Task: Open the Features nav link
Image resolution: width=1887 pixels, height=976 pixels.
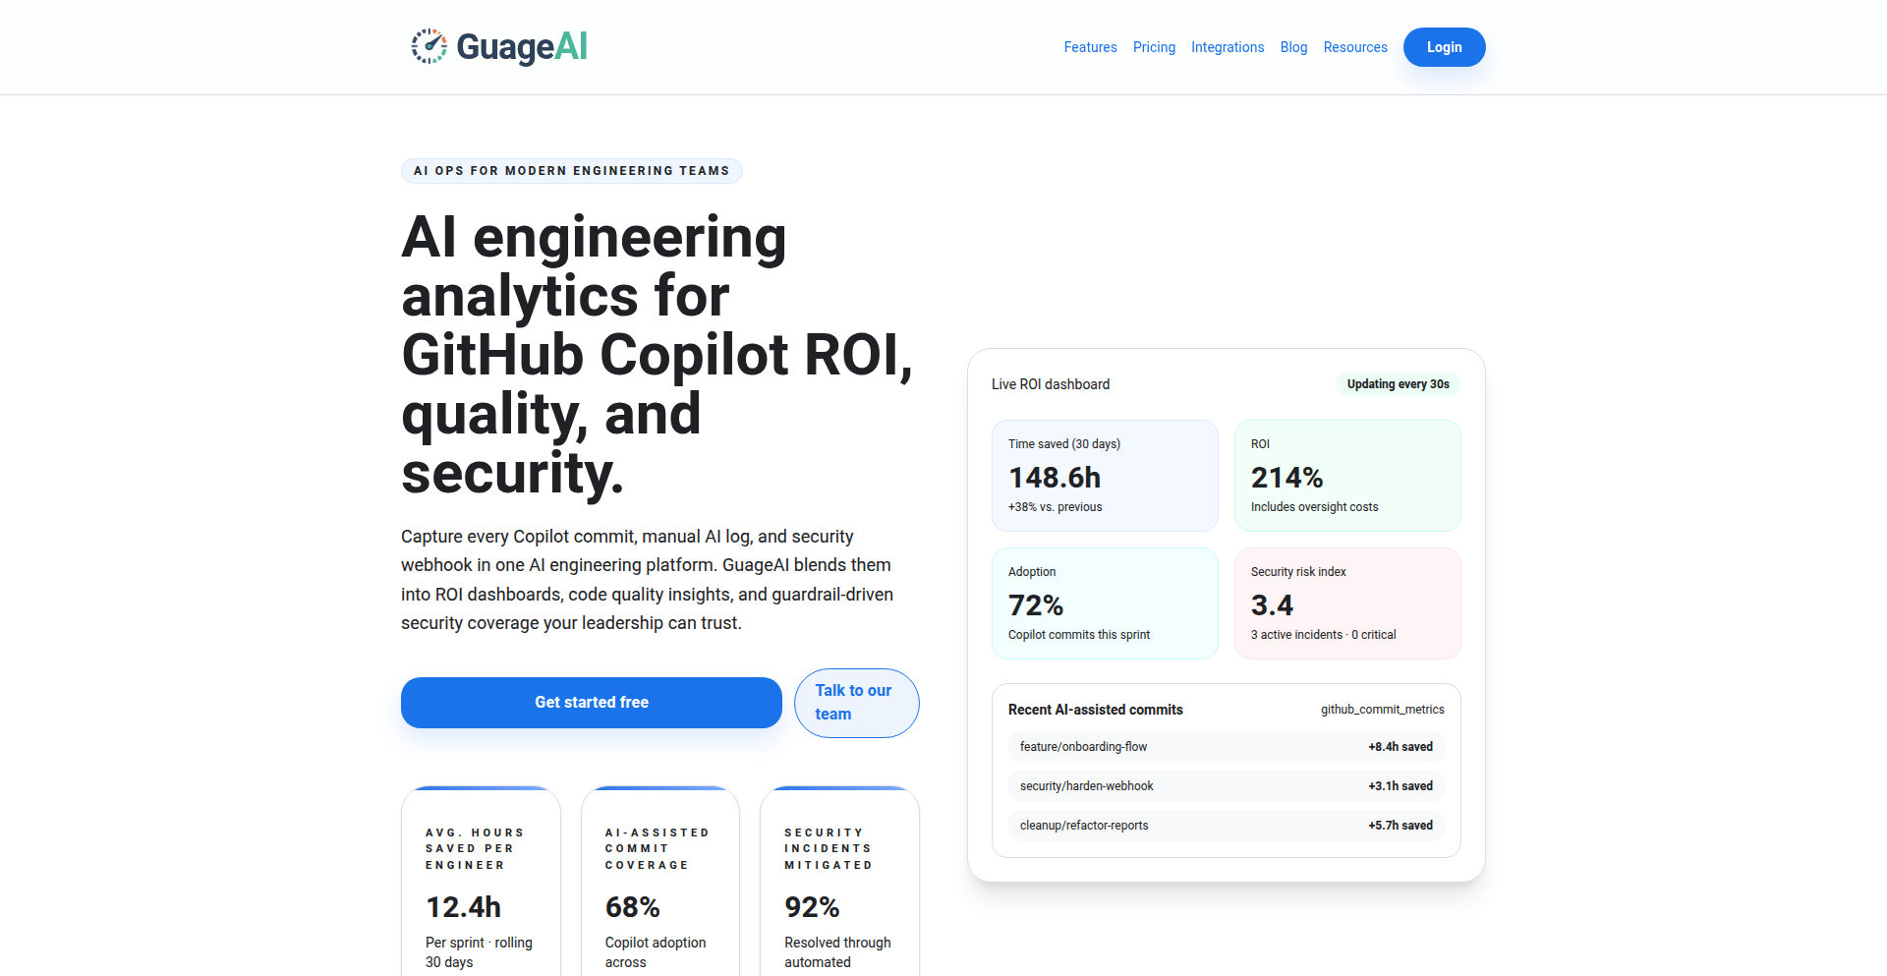Action: pos(1090,47)
